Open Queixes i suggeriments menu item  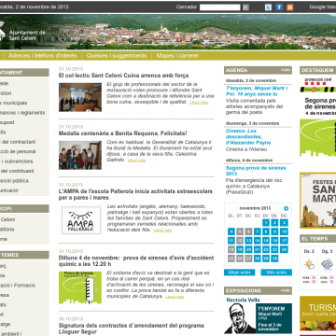(117, 56)
